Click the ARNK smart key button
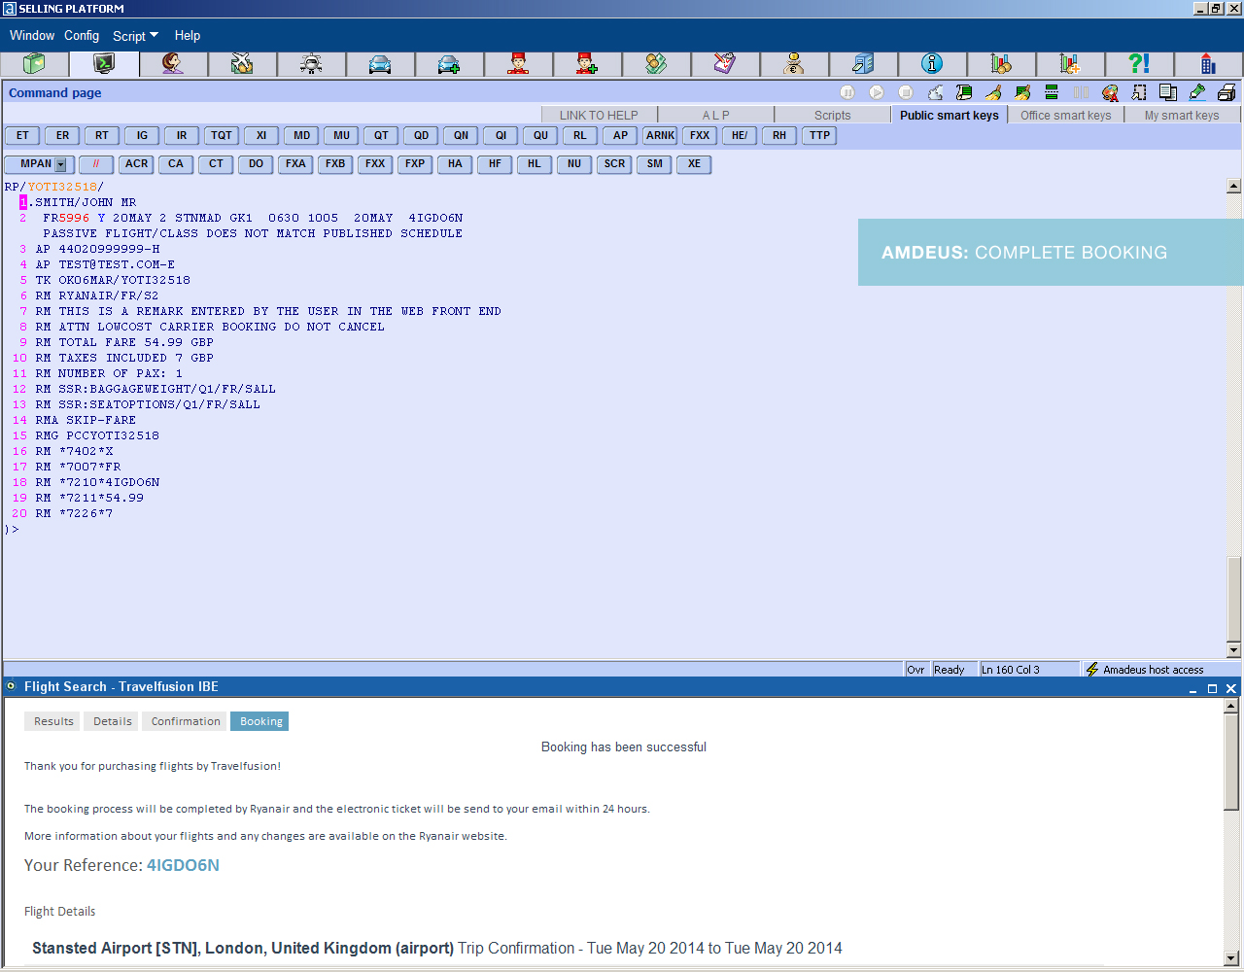Image resolution: width=1244 pixels, height=972 pixels. coord(660,136)
